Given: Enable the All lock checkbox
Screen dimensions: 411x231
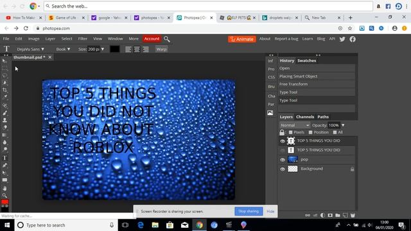Looking at the screenshot, I should pos(335,132).
